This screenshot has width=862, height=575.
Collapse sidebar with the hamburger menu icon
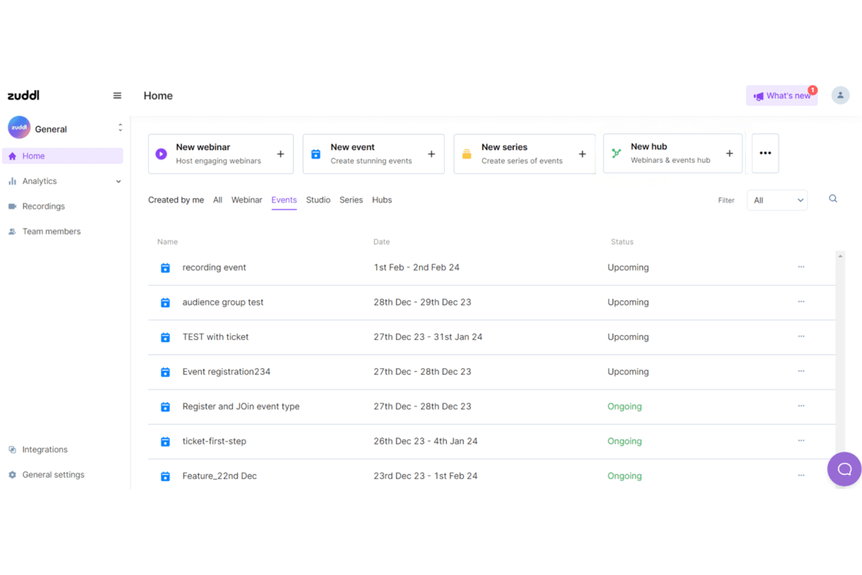pos(117,96)
